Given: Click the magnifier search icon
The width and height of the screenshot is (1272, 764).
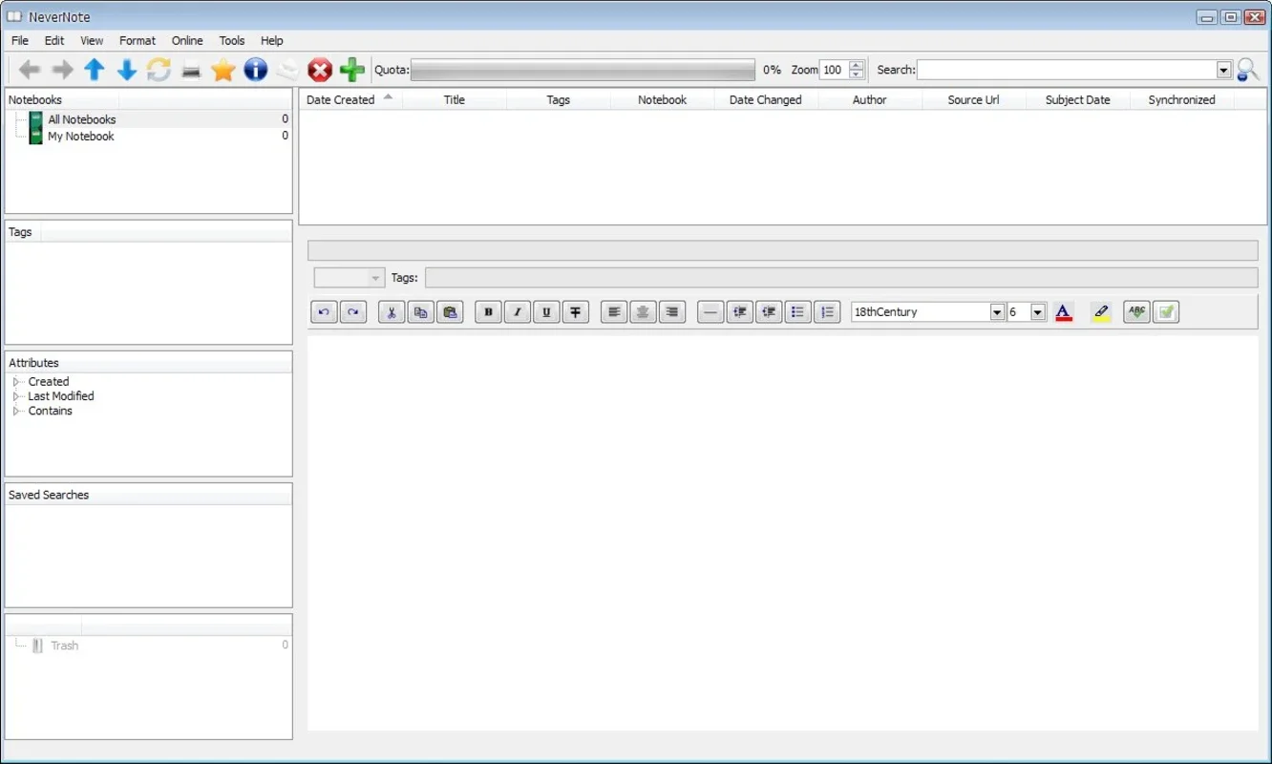Looking at the screenshot, I should click(1247, 70).
